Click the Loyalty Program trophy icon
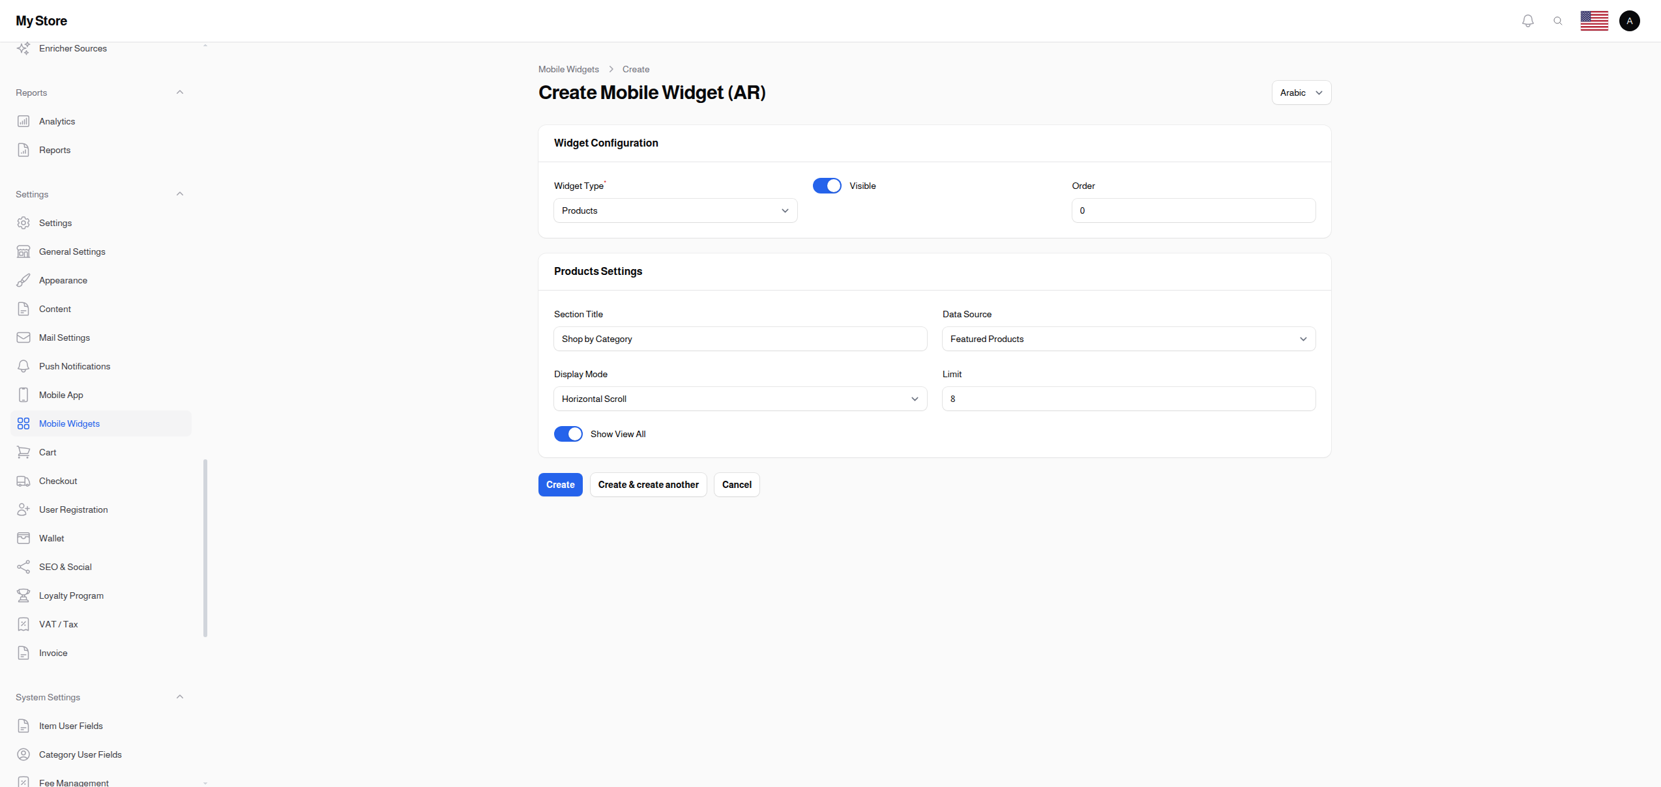The image size is (1661, 787). click(23, 595)
